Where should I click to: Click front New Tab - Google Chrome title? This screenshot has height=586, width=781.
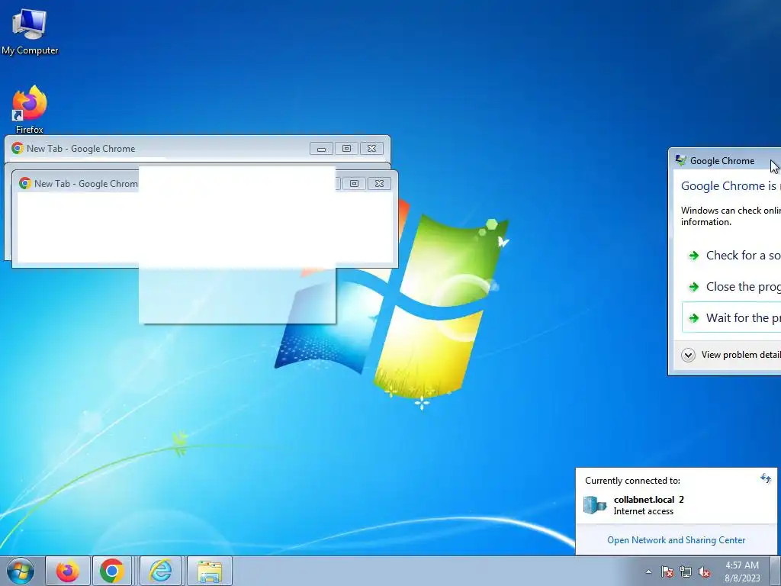86,184
